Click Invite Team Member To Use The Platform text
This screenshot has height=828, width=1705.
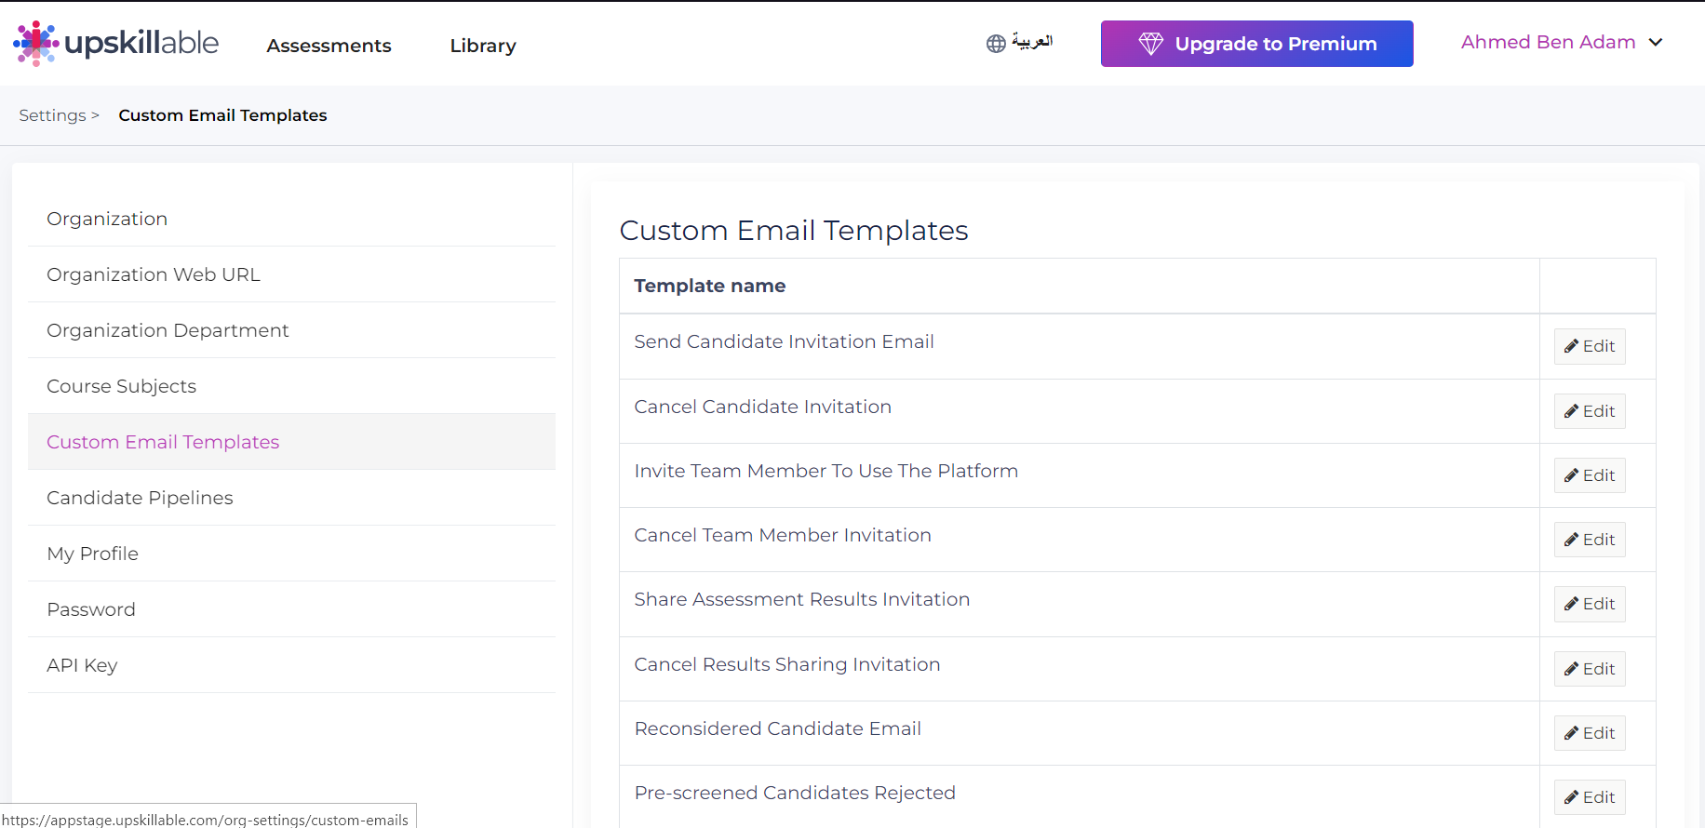coord(826,471)
